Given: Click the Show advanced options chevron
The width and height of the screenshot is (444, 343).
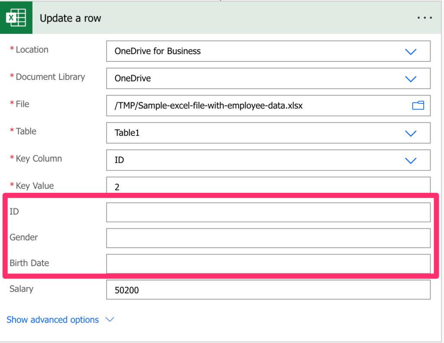Looking at the screenshot, I should (110, 320).
